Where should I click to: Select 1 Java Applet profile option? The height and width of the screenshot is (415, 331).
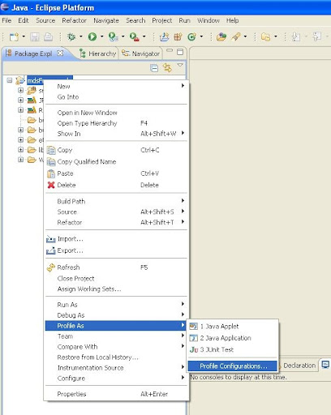[232, 327]
